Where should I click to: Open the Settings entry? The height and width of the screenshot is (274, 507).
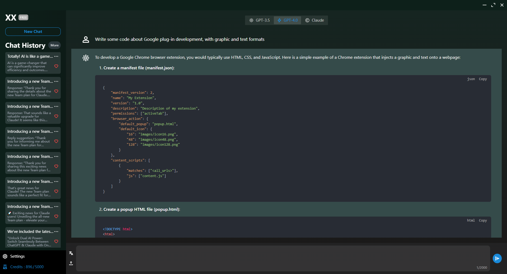tap(17, 256)
